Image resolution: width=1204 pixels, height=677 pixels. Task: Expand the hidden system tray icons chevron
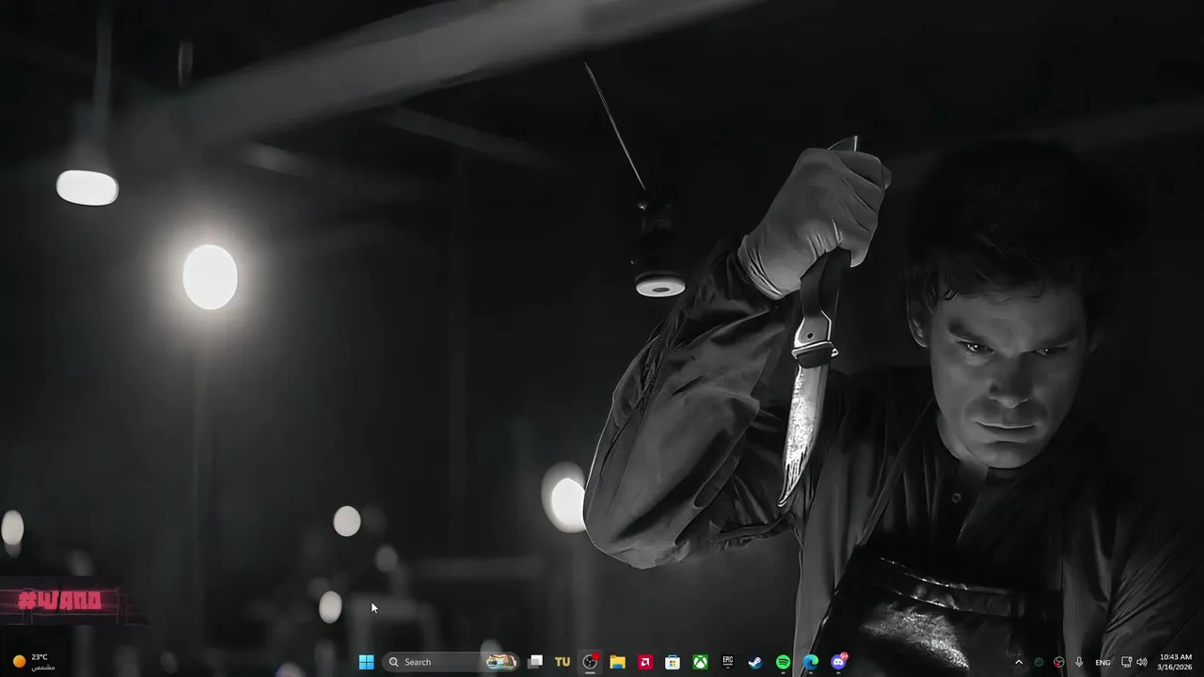point(1019,662)
